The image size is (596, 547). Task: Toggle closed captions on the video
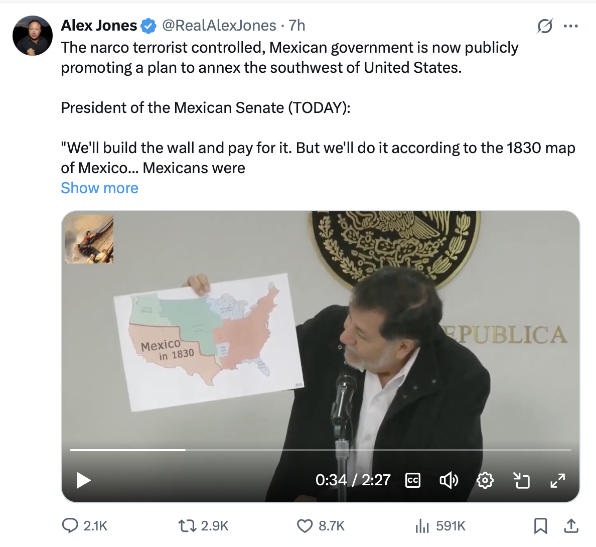point(413,480)
